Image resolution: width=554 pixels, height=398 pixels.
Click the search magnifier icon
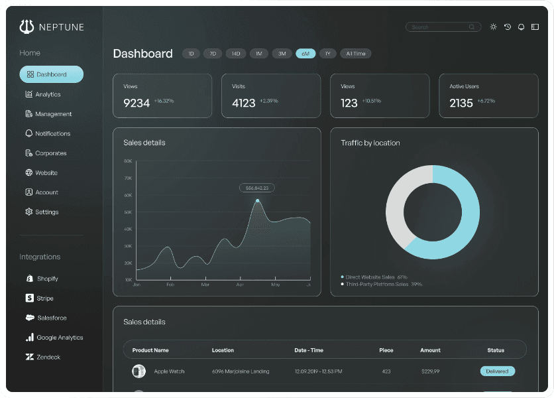[472, 27]
